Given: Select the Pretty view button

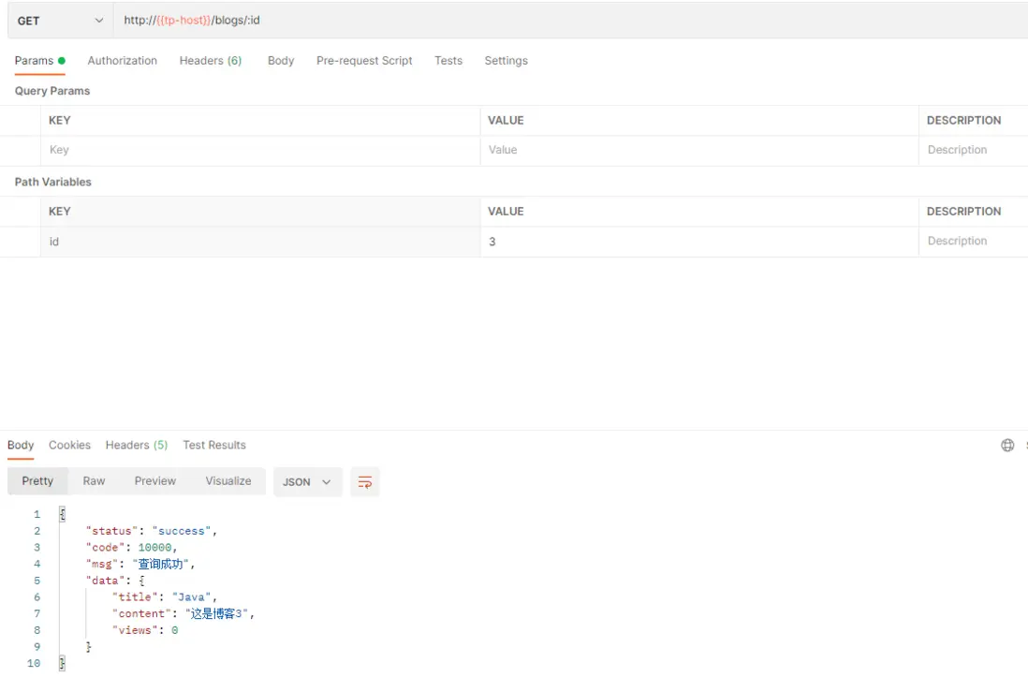Looking at the screenshot, I should 37,481.
